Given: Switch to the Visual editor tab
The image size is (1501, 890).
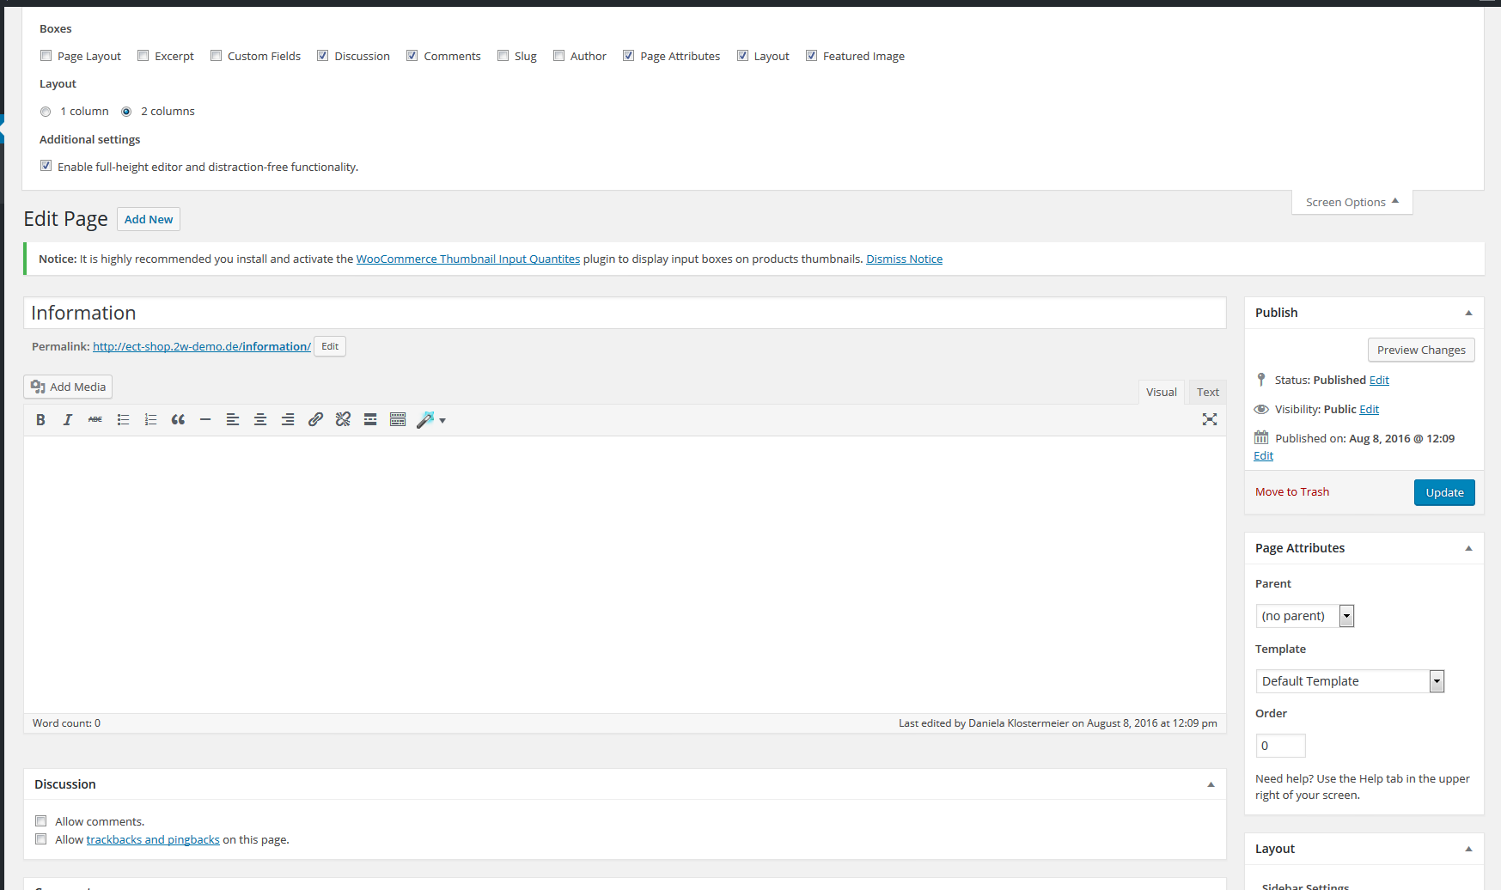Looking at the screenshot, I should click(x=1162, y=392).
